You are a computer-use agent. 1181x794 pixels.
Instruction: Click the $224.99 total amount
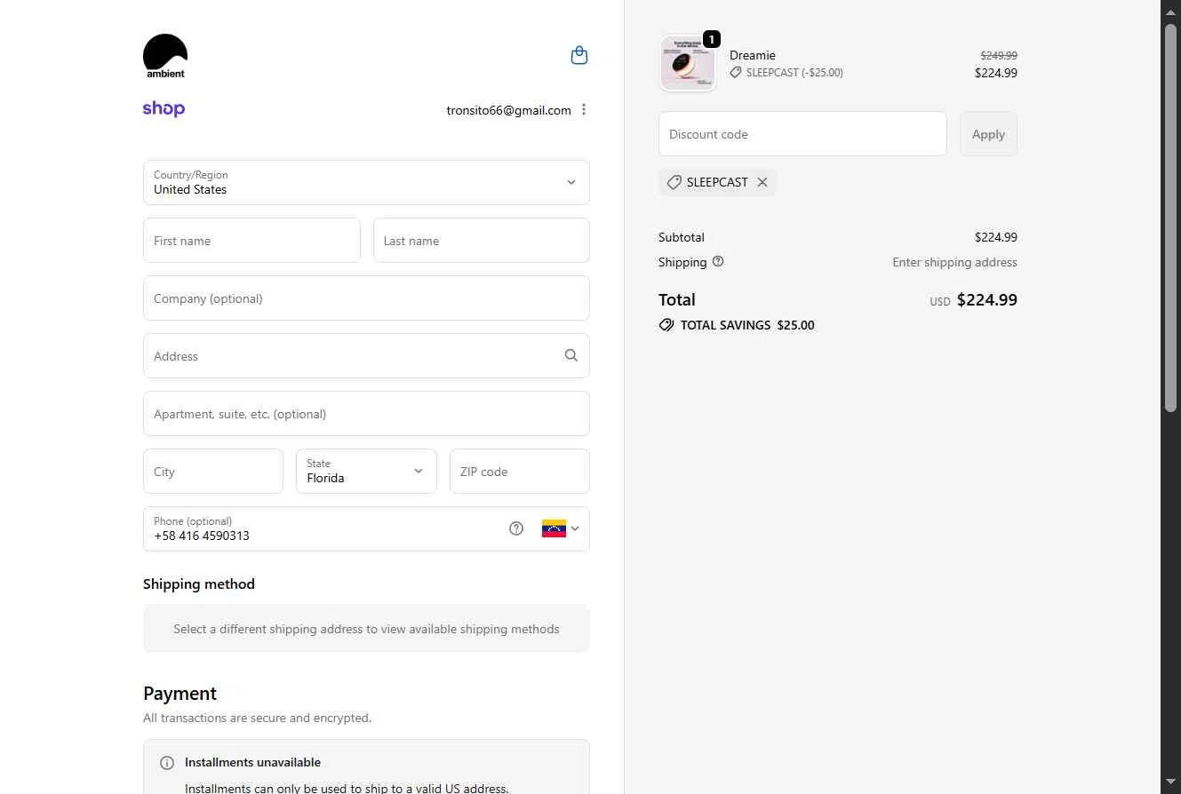pyautogui.click(x=987, y=300)
